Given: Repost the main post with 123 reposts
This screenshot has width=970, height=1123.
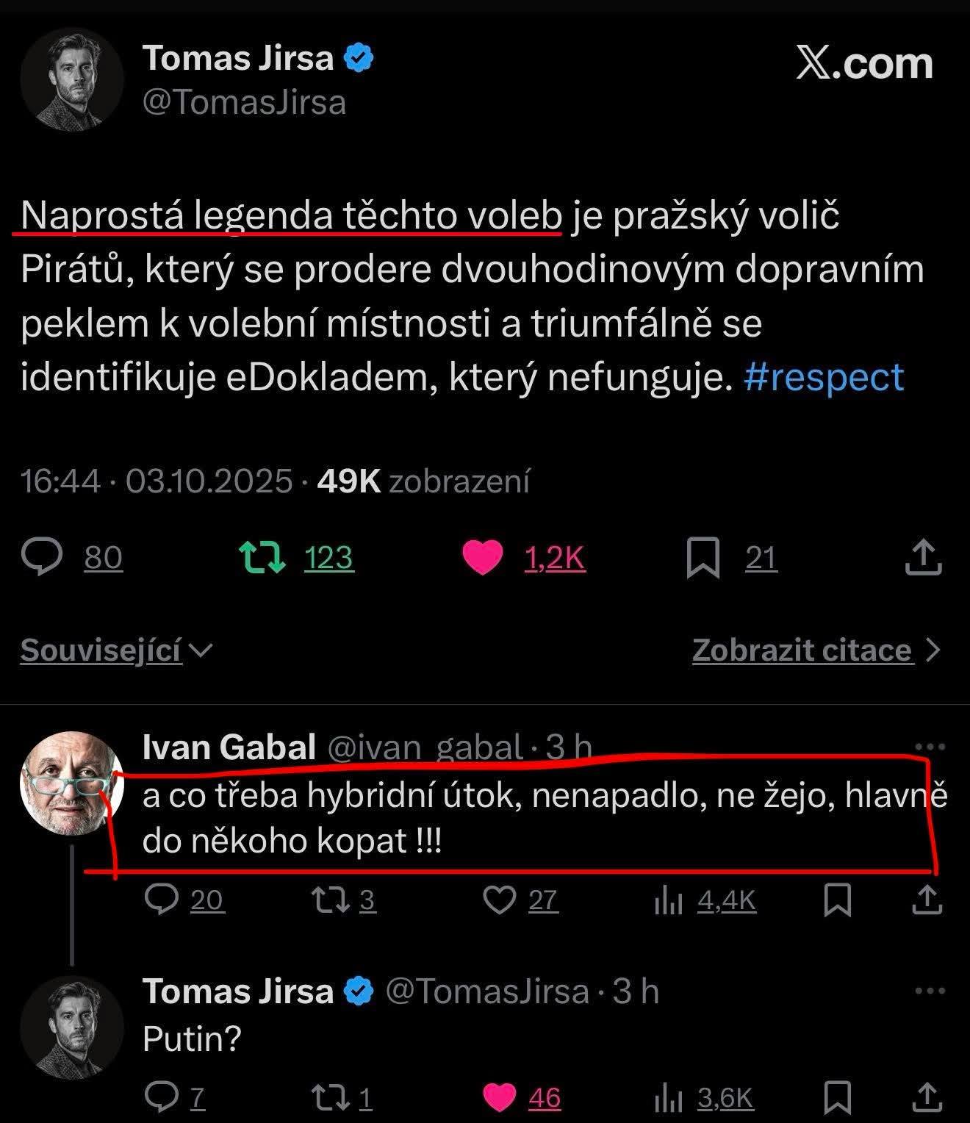Looking at the screenshot, I should pyautogui.click(x=263, y=557).
